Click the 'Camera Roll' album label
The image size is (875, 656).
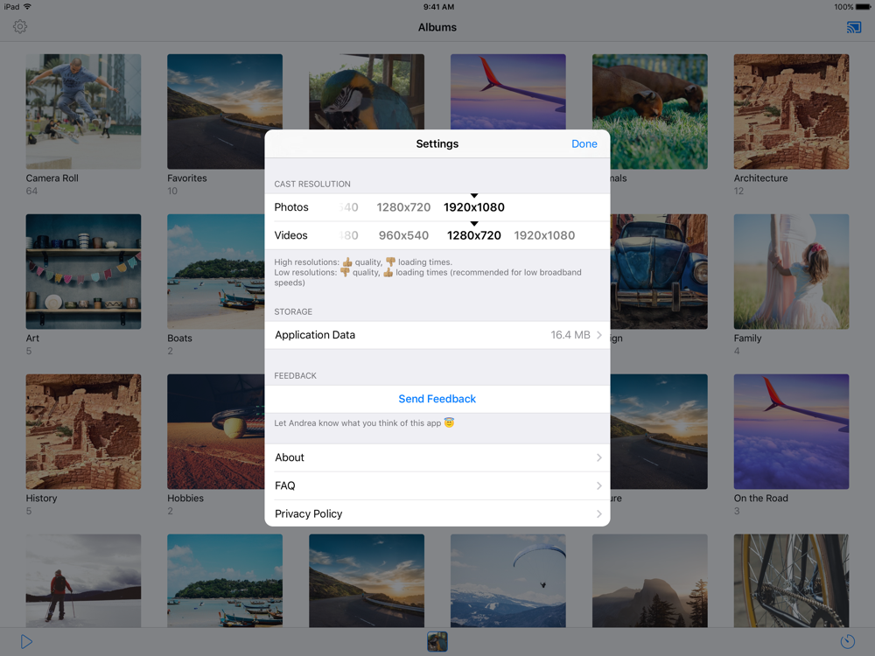point(52,178)
